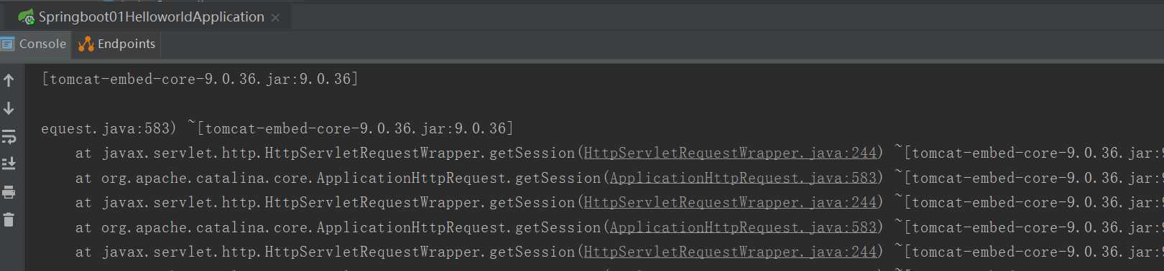Screen dimensions: 1164x271
Task: Click the console line starting with 'equest.java:583)'
Action: (x=277, y=128)
